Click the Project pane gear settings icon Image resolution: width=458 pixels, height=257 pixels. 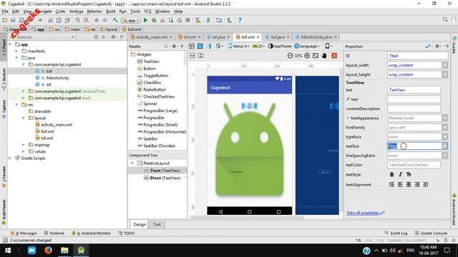point(114,37)
